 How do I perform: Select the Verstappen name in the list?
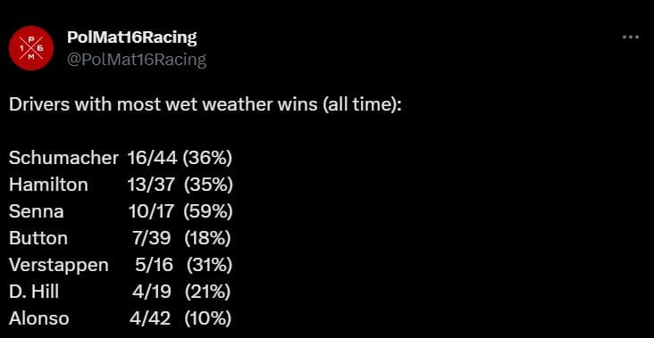58,266
